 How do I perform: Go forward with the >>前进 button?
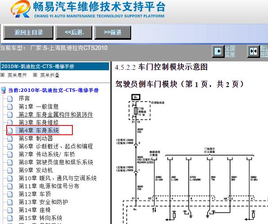click(113, 33)
